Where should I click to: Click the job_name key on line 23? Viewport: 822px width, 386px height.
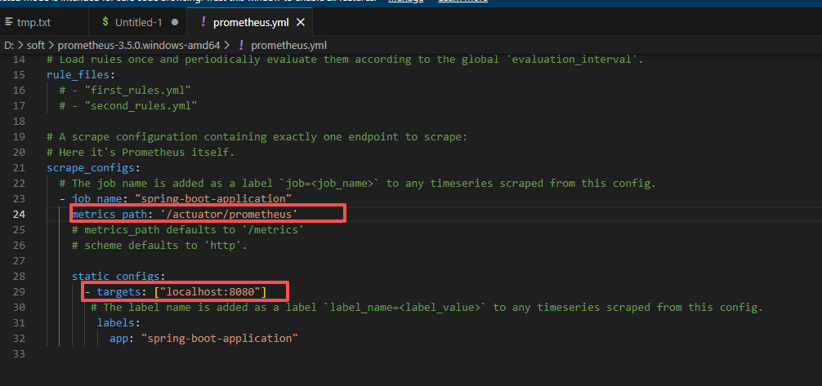tap(97, 199)
